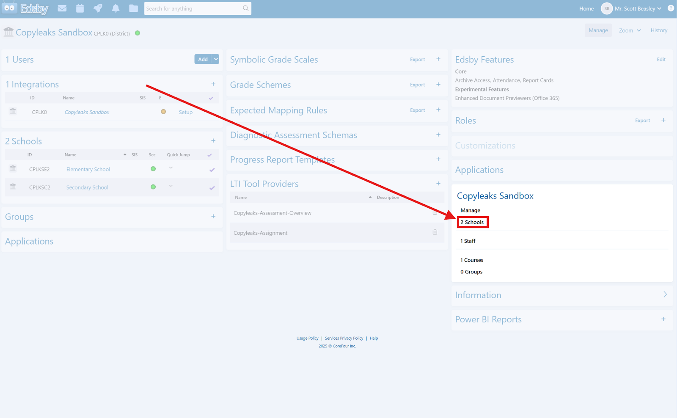Add a Diagnostic Assessment Schema plus icon

438,135
